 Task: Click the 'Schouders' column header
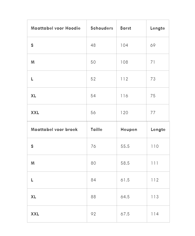point(102,28)
